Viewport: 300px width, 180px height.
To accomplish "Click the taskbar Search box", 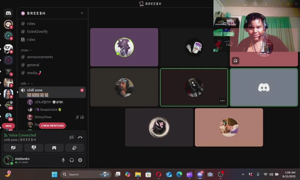I will coord(86,174).
